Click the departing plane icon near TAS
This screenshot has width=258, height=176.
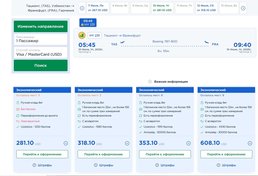[123, 42]
